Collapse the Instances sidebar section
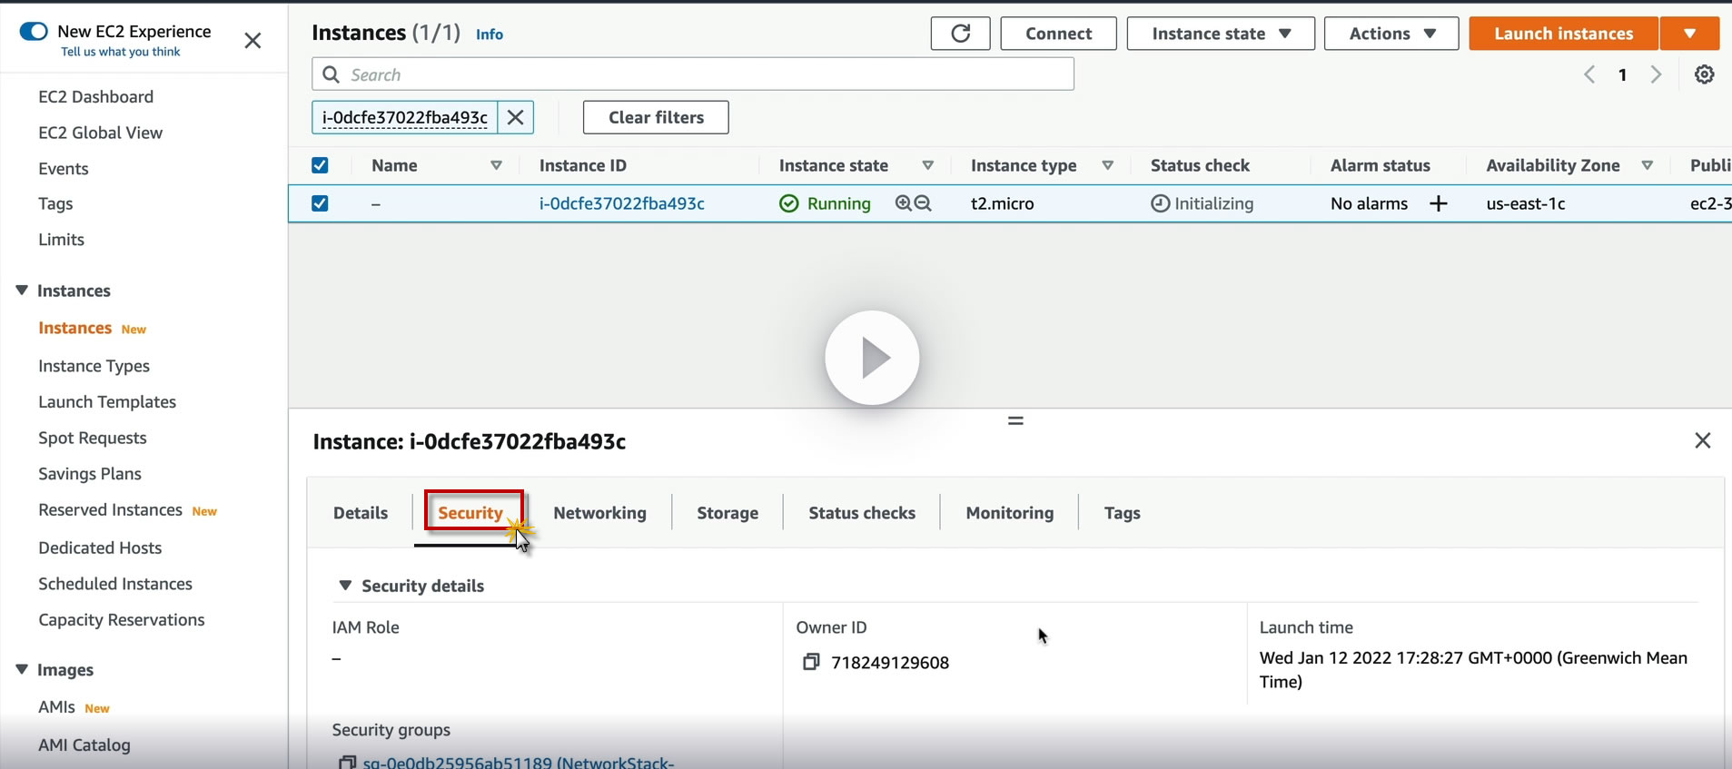Screen dimensions: 1732x769 point(22,291)
